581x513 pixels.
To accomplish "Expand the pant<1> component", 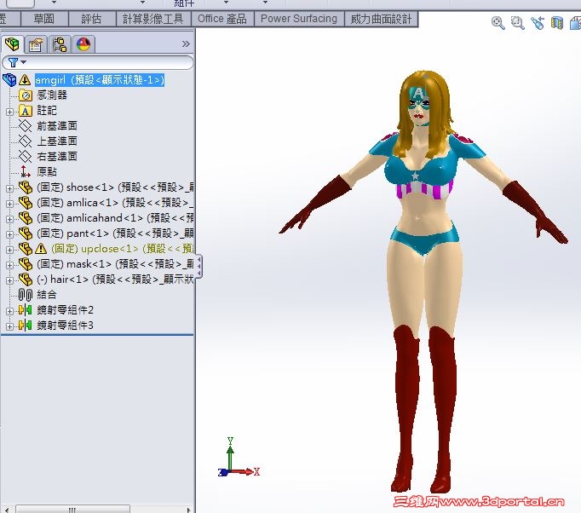I will tap(9, 234).
